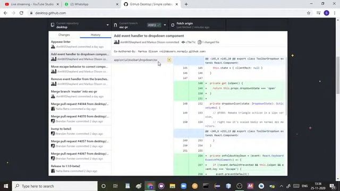Select the Add event handler to dropdown commit
The image size is (340, 191).
click(80, 57)
